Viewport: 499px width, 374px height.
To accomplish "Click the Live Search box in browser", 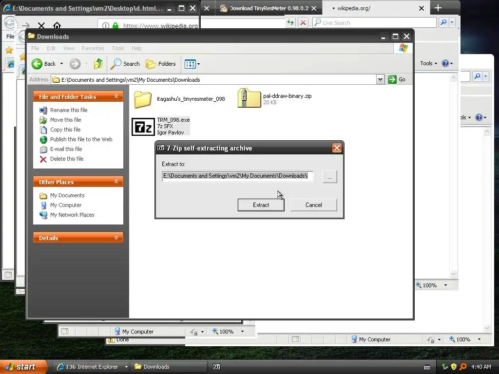I will [375, 22].
